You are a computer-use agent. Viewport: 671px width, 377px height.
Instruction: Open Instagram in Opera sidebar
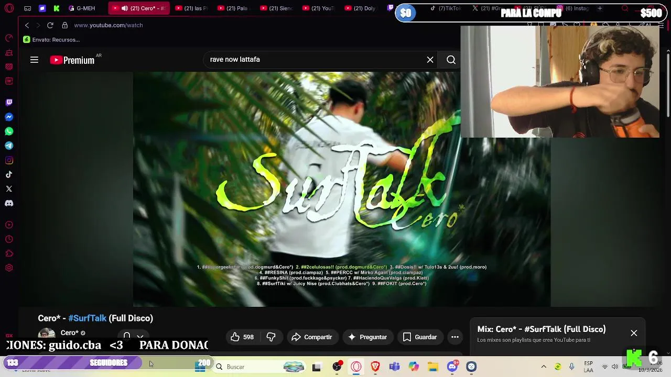pos(9,160)
